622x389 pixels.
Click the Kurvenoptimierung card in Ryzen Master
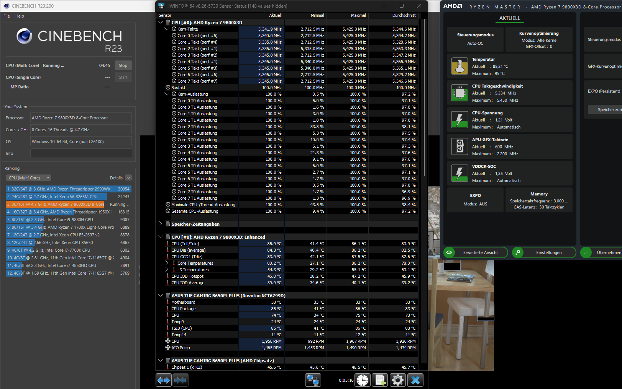(539, 39)
